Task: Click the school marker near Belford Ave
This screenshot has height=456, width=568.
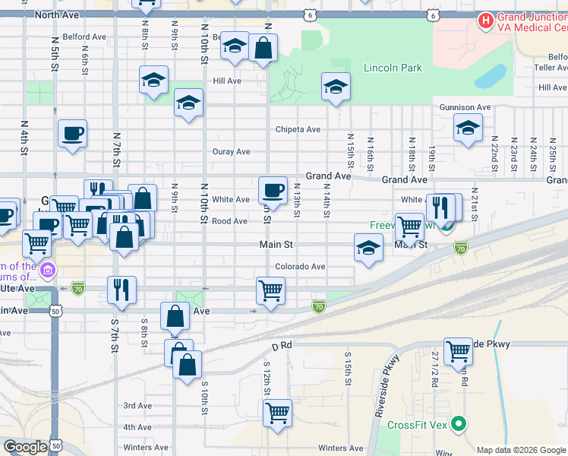Action: [x=235, y=48]
